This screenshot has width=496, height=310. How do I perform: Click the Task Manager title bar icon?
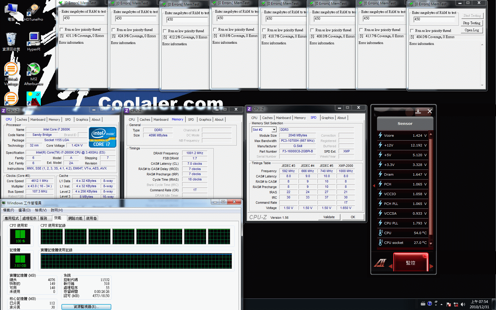4,203
